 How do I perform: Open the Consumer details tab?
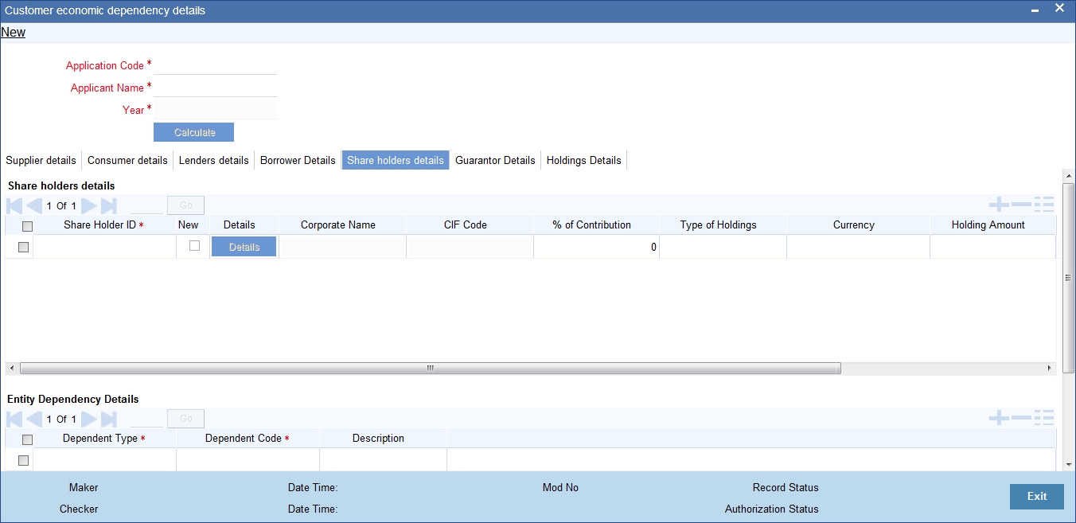coord(127,160)
